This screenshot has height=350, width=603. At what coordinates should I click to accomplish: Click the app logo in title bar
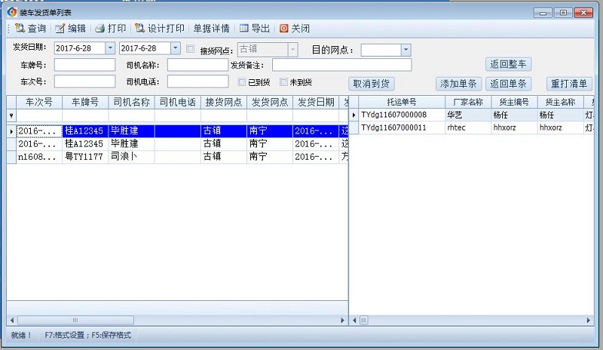coord(12,12)
